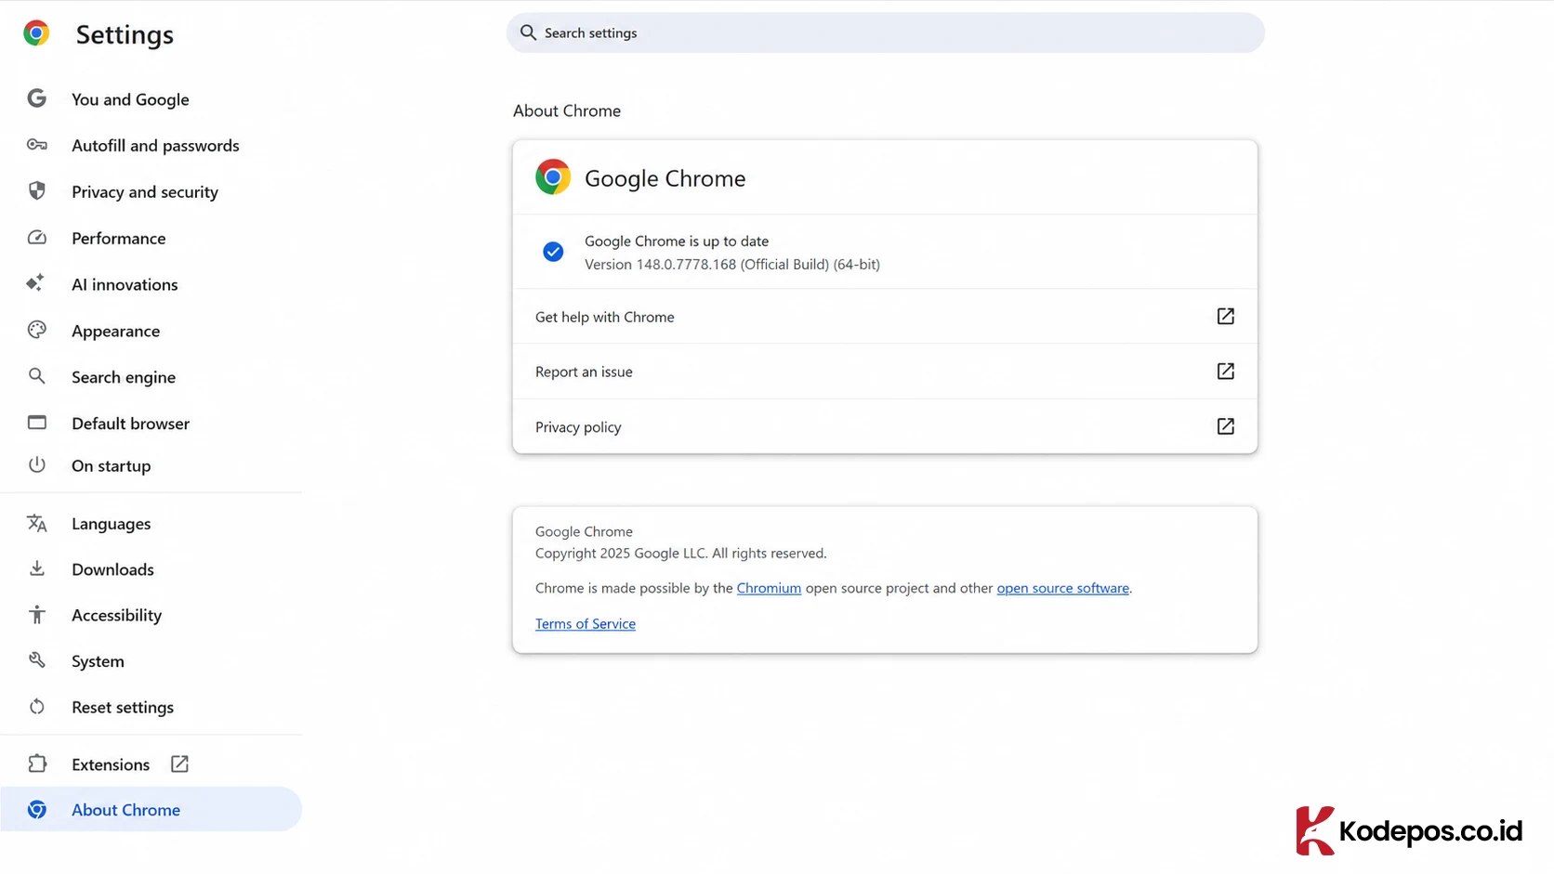Click the search magnifier icon in Search settings
Screen dimensions: 1554x874
coord(528,33)
